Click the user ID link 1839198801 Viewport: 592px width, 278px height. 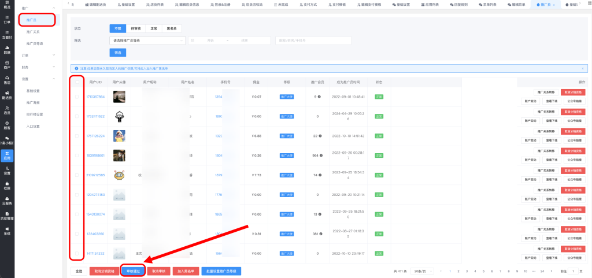(95, 155)
